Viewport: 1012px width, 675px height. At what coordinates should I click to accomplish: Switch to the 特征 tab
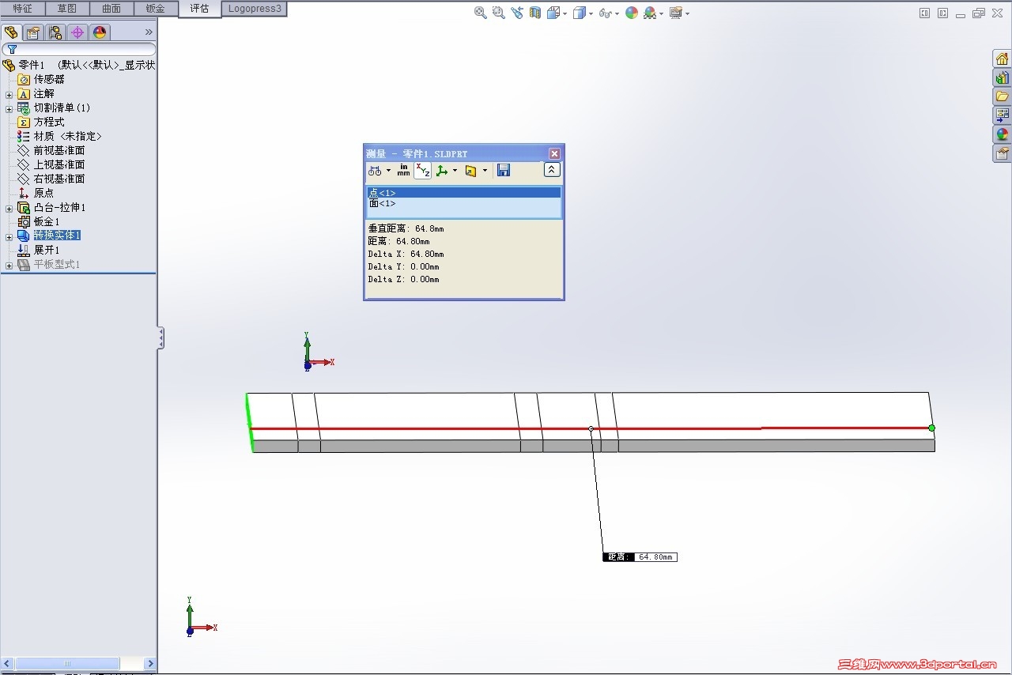[22, 9]
